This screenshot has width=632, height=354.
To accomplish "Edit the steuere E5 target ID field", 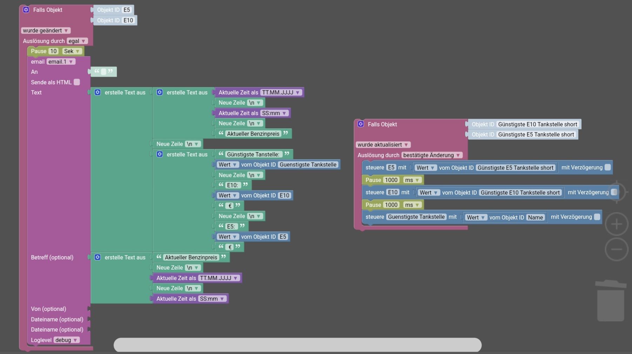I will click(x=391, y=167).
